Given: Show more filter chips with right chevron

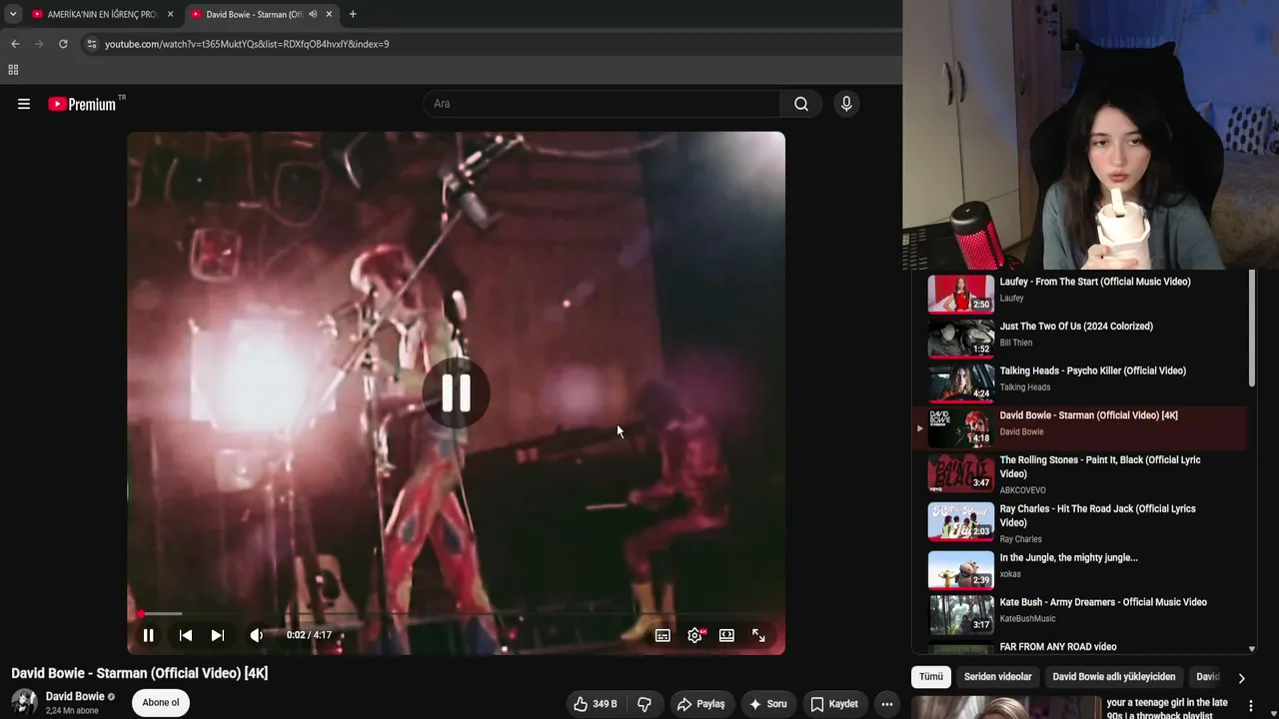Looking at the screenshot, I should [1241, 678].
